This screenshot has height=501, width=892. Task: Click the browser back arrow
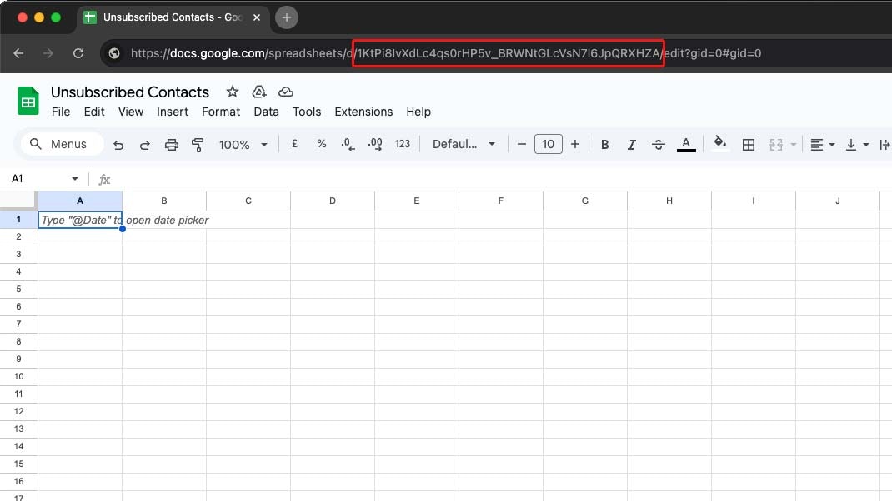tap(18, 53)
